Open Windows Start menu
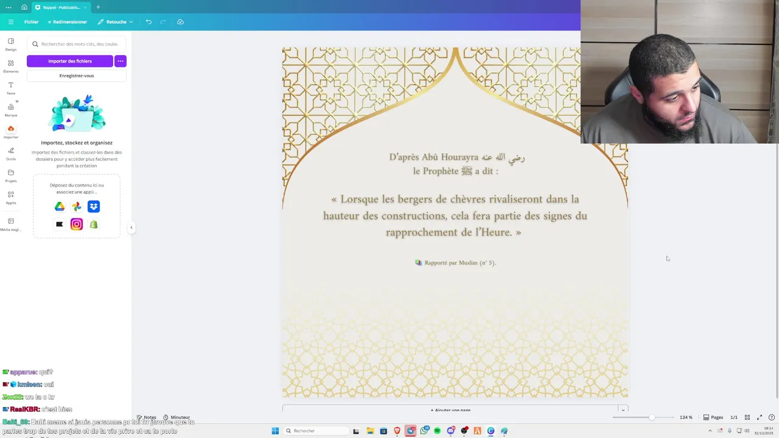The width and height of the screenshot is (779, 438). click(275, 431)
